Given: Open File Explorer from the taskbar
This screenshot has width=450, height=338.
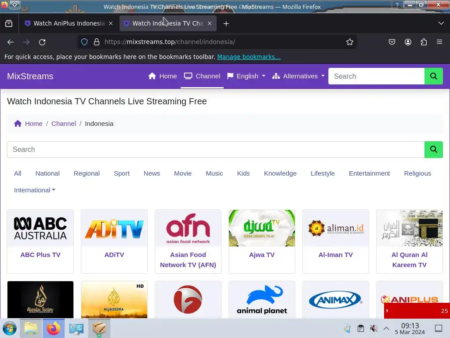Looking at the screenshot, I should coord(31,328).
